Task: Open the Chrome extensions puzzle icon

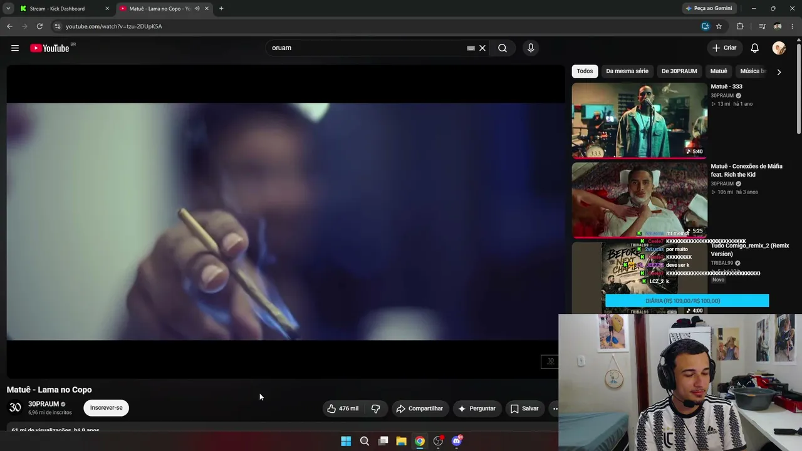Action: point(740,26)
